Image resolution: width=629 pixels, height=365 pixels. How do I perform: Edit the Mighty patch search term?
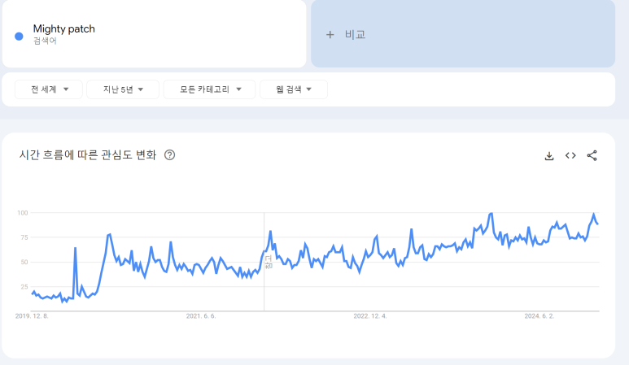pos(63,28)
